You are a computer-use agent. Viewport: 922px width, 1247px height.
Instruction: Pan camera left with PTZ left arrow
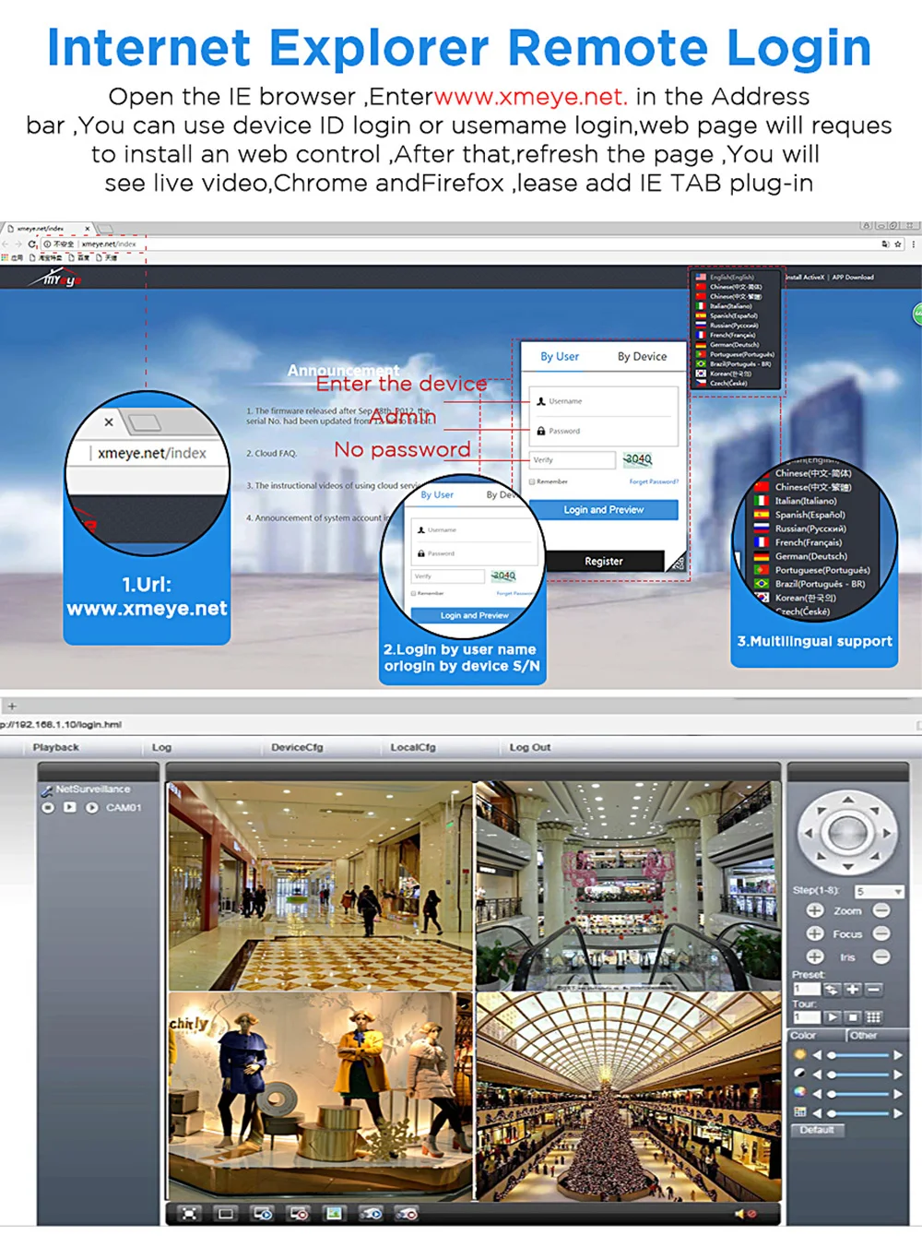(x=809, y=833)
